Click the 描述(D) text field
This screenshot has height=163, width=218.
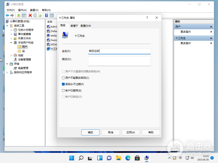click(x=119, y=61)
